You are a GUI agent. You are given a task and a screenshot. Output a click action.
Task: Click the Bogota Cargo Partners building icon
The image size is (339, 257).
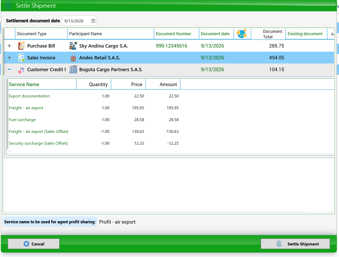click(73, 69)
